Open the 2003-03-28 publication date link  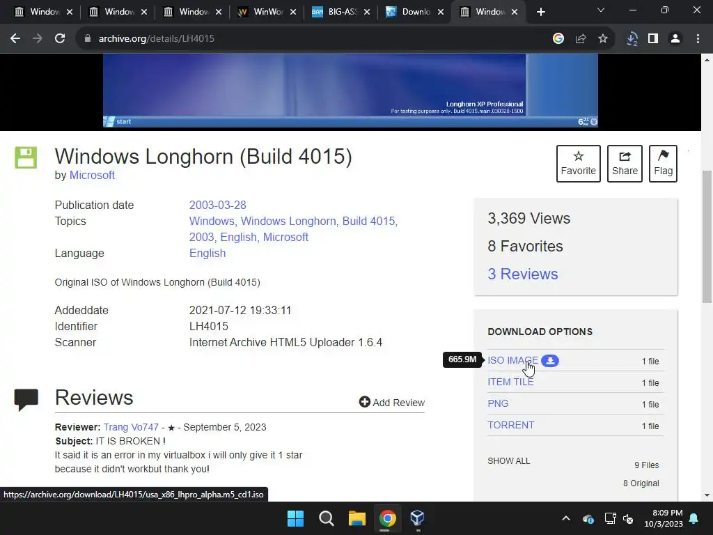coord(217,206)
